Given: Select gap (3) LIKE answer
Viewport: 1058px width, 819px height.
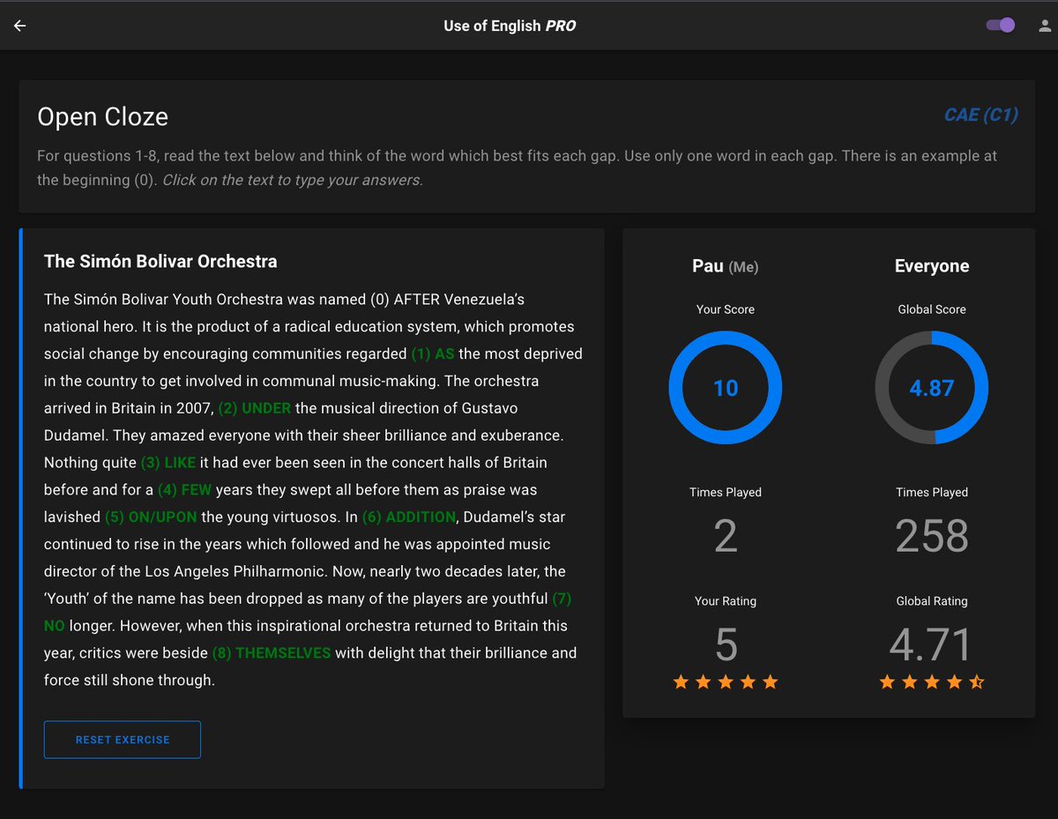Looking at the screenshot, I should click(168, 463).
